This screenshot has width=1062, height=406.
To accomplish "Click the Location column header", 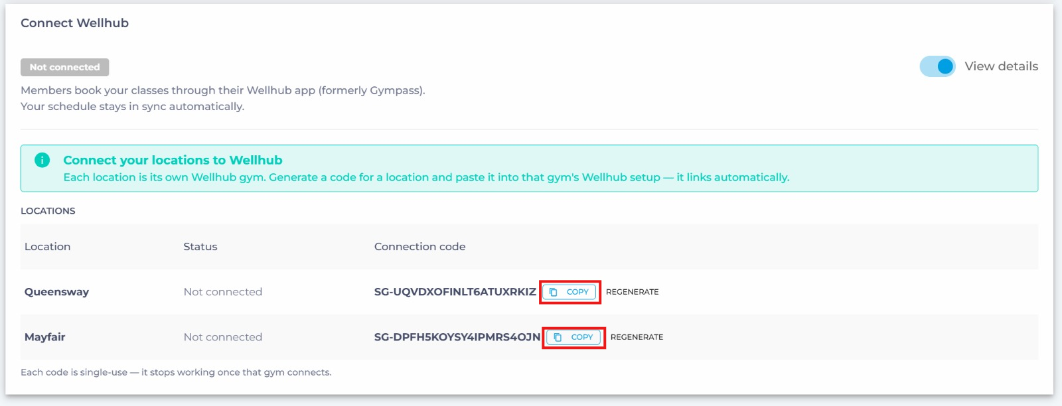I will coord(47,247).
